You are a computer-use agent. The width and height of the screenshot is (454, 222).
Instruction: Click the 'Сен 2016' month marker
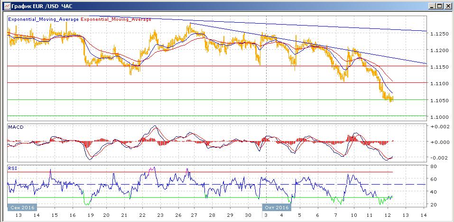click(22, 207)
